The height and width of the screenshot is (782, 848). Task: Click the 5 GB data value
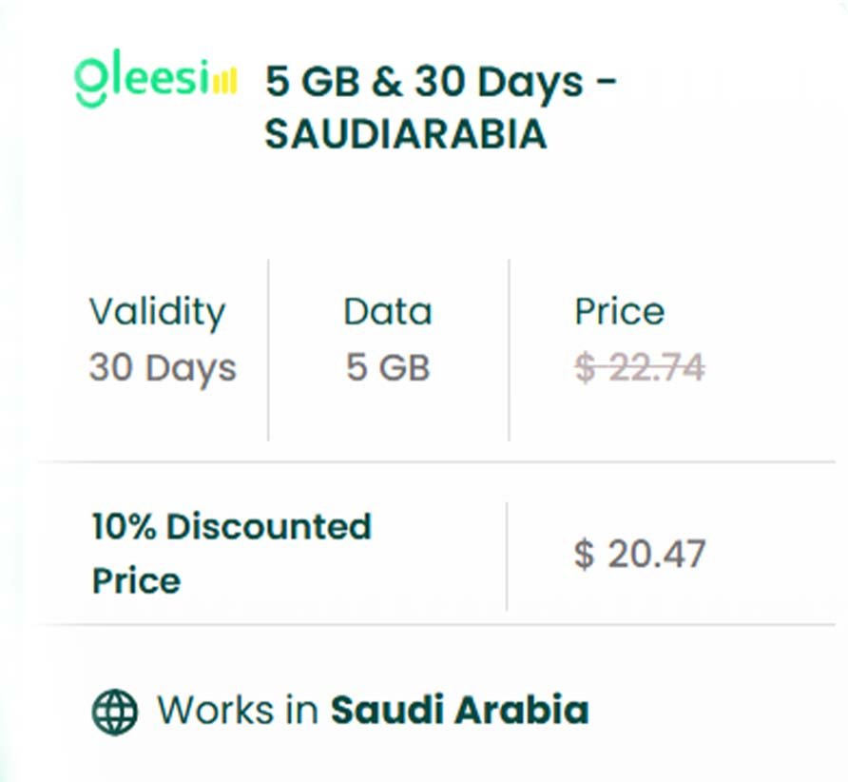[x=388, y=367]
